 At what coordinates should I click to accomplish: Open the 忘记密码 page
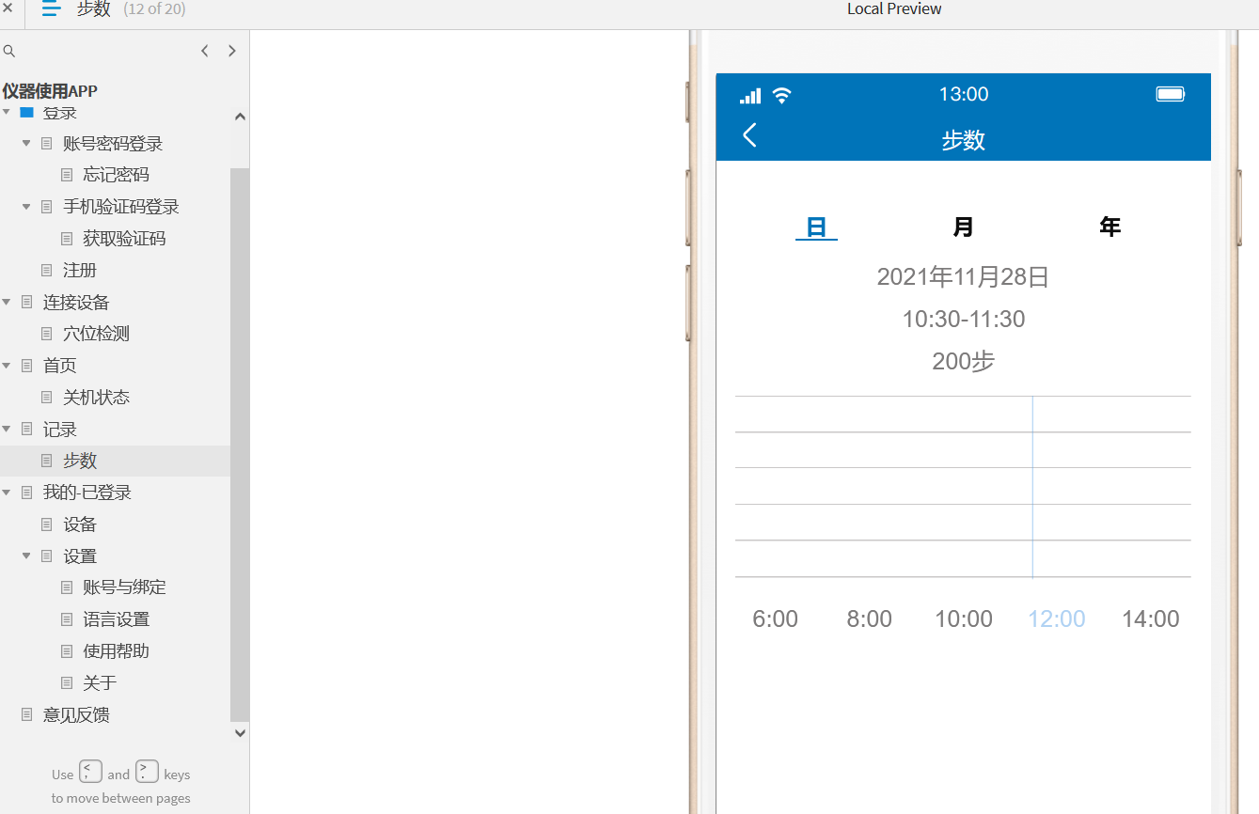(116, 175)
